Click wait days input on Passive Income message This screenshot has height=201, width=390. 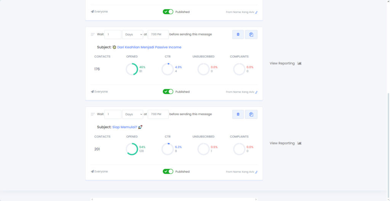(113, 35)
